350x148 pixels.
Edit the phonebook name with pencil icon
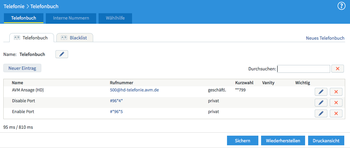click(x=62, y=54)
